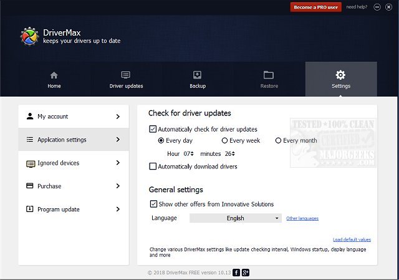Click the minutes value 26 field

pyautogui.click(x=228, y=154)
